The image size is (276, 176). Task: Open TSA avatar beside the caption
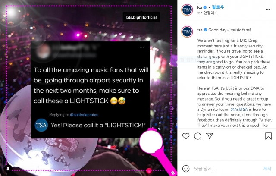(187, 31)
